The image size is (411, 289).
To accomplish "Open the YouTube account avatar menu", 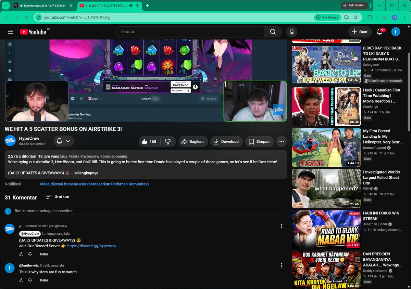I will pos(396,32).
